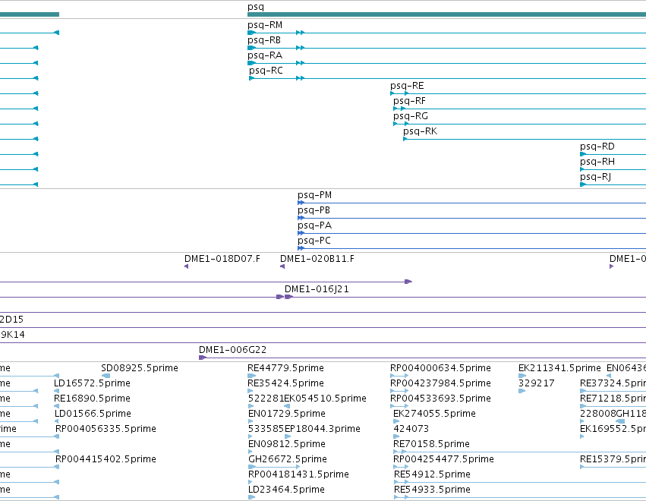Select the psq-RG transcript label
Viewport: 646px width, 501px height.
(411, 117)
